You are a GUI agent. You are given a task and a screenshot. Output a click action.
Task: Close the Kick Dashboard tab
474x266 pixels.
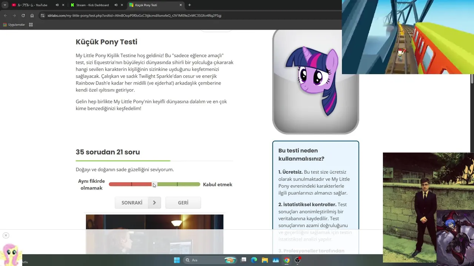(x=122, y=5)
